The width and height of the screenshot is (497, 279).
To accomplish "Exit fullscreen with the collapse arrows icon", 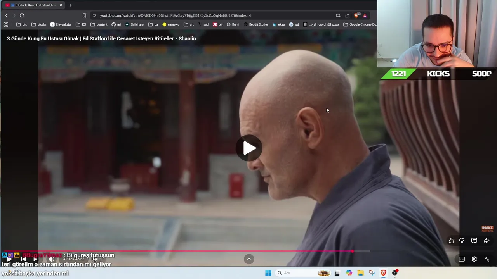I will coord(487,259).
